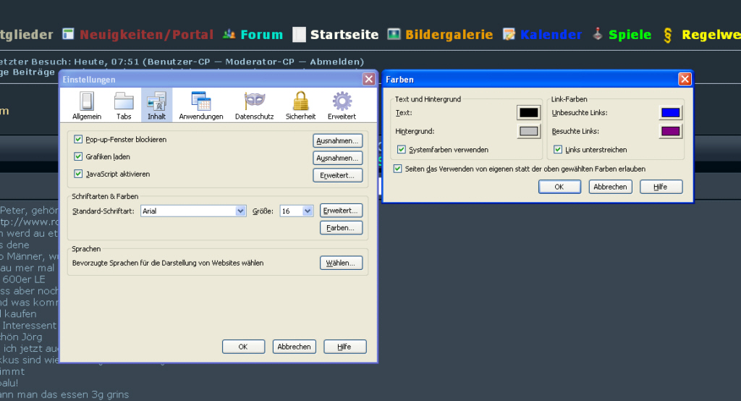Pick the Unbesuchte Links blue color swatch
This screenshot has width=741, height=401.
671,112
